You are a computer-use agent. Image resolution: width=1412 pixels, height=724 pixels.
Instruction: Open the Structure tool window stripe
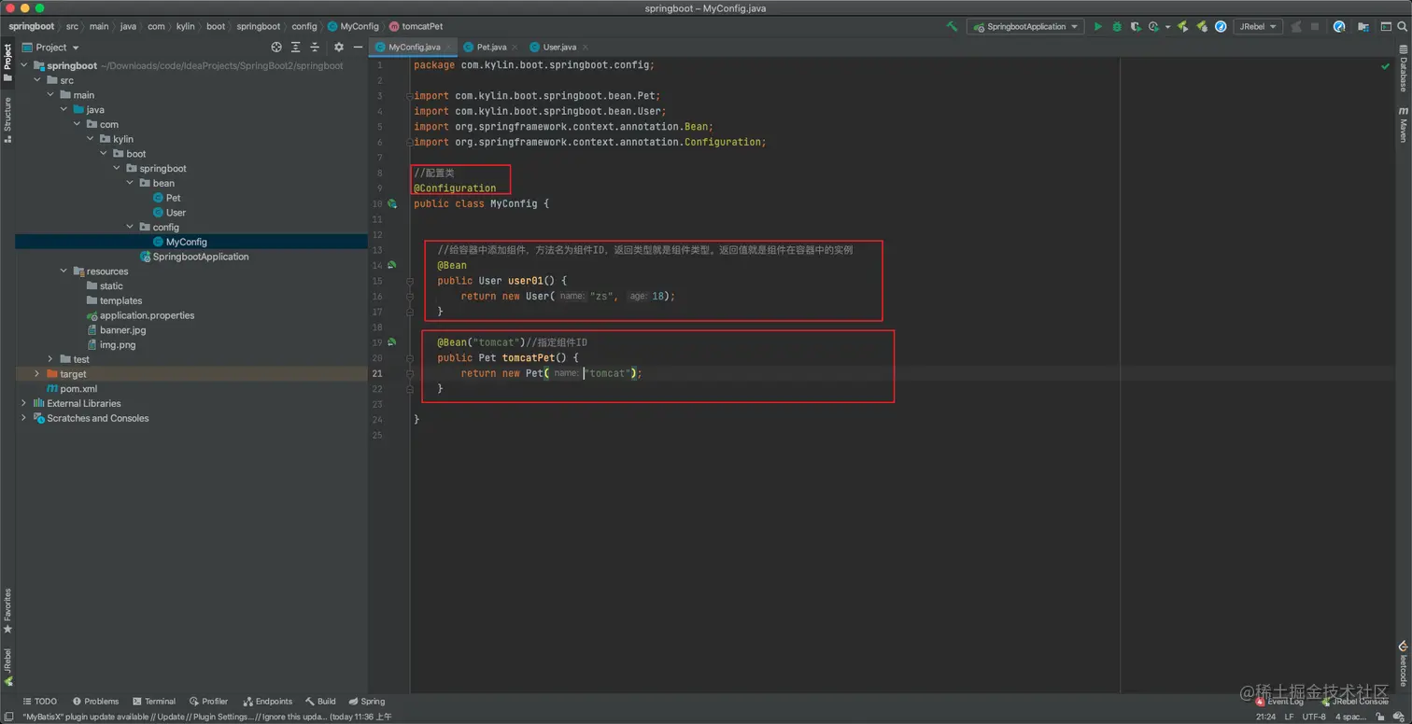[7, 119]
